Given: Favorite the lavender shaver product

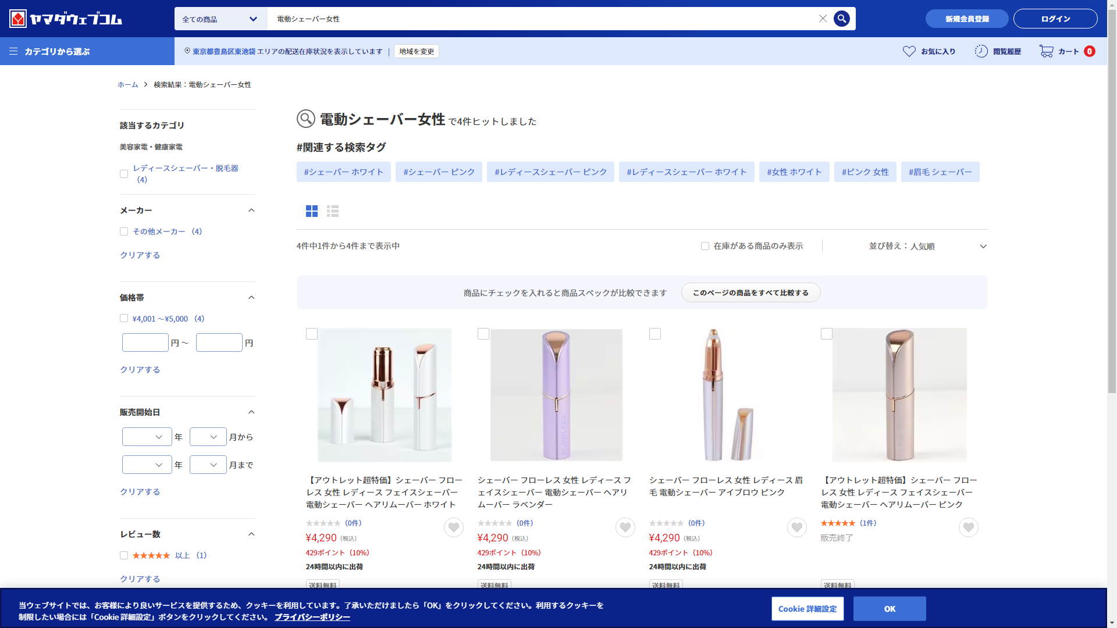Looking at the screenshot, I should (625, 527).
